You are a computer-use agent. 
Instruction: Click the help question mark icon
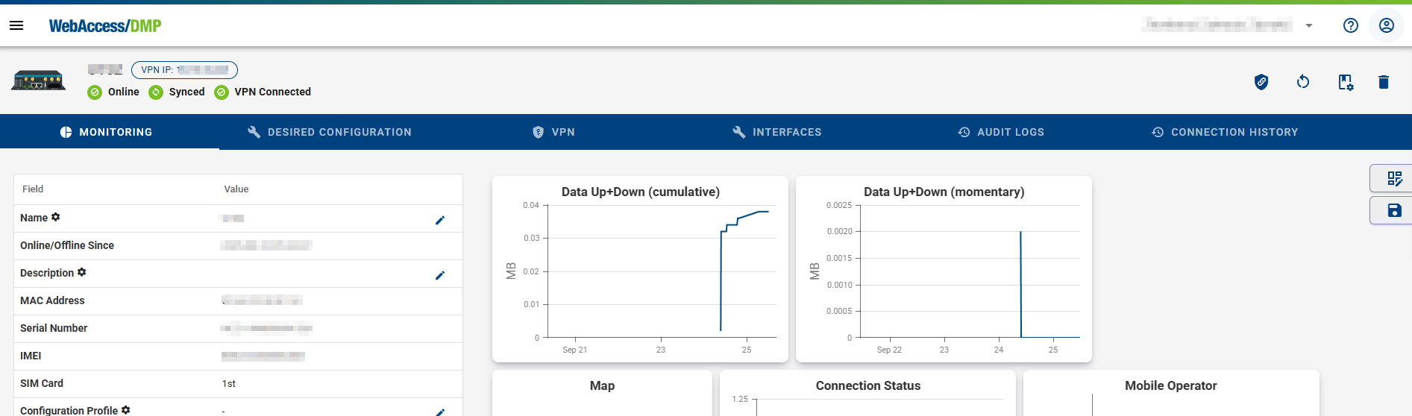(1350, 25)
